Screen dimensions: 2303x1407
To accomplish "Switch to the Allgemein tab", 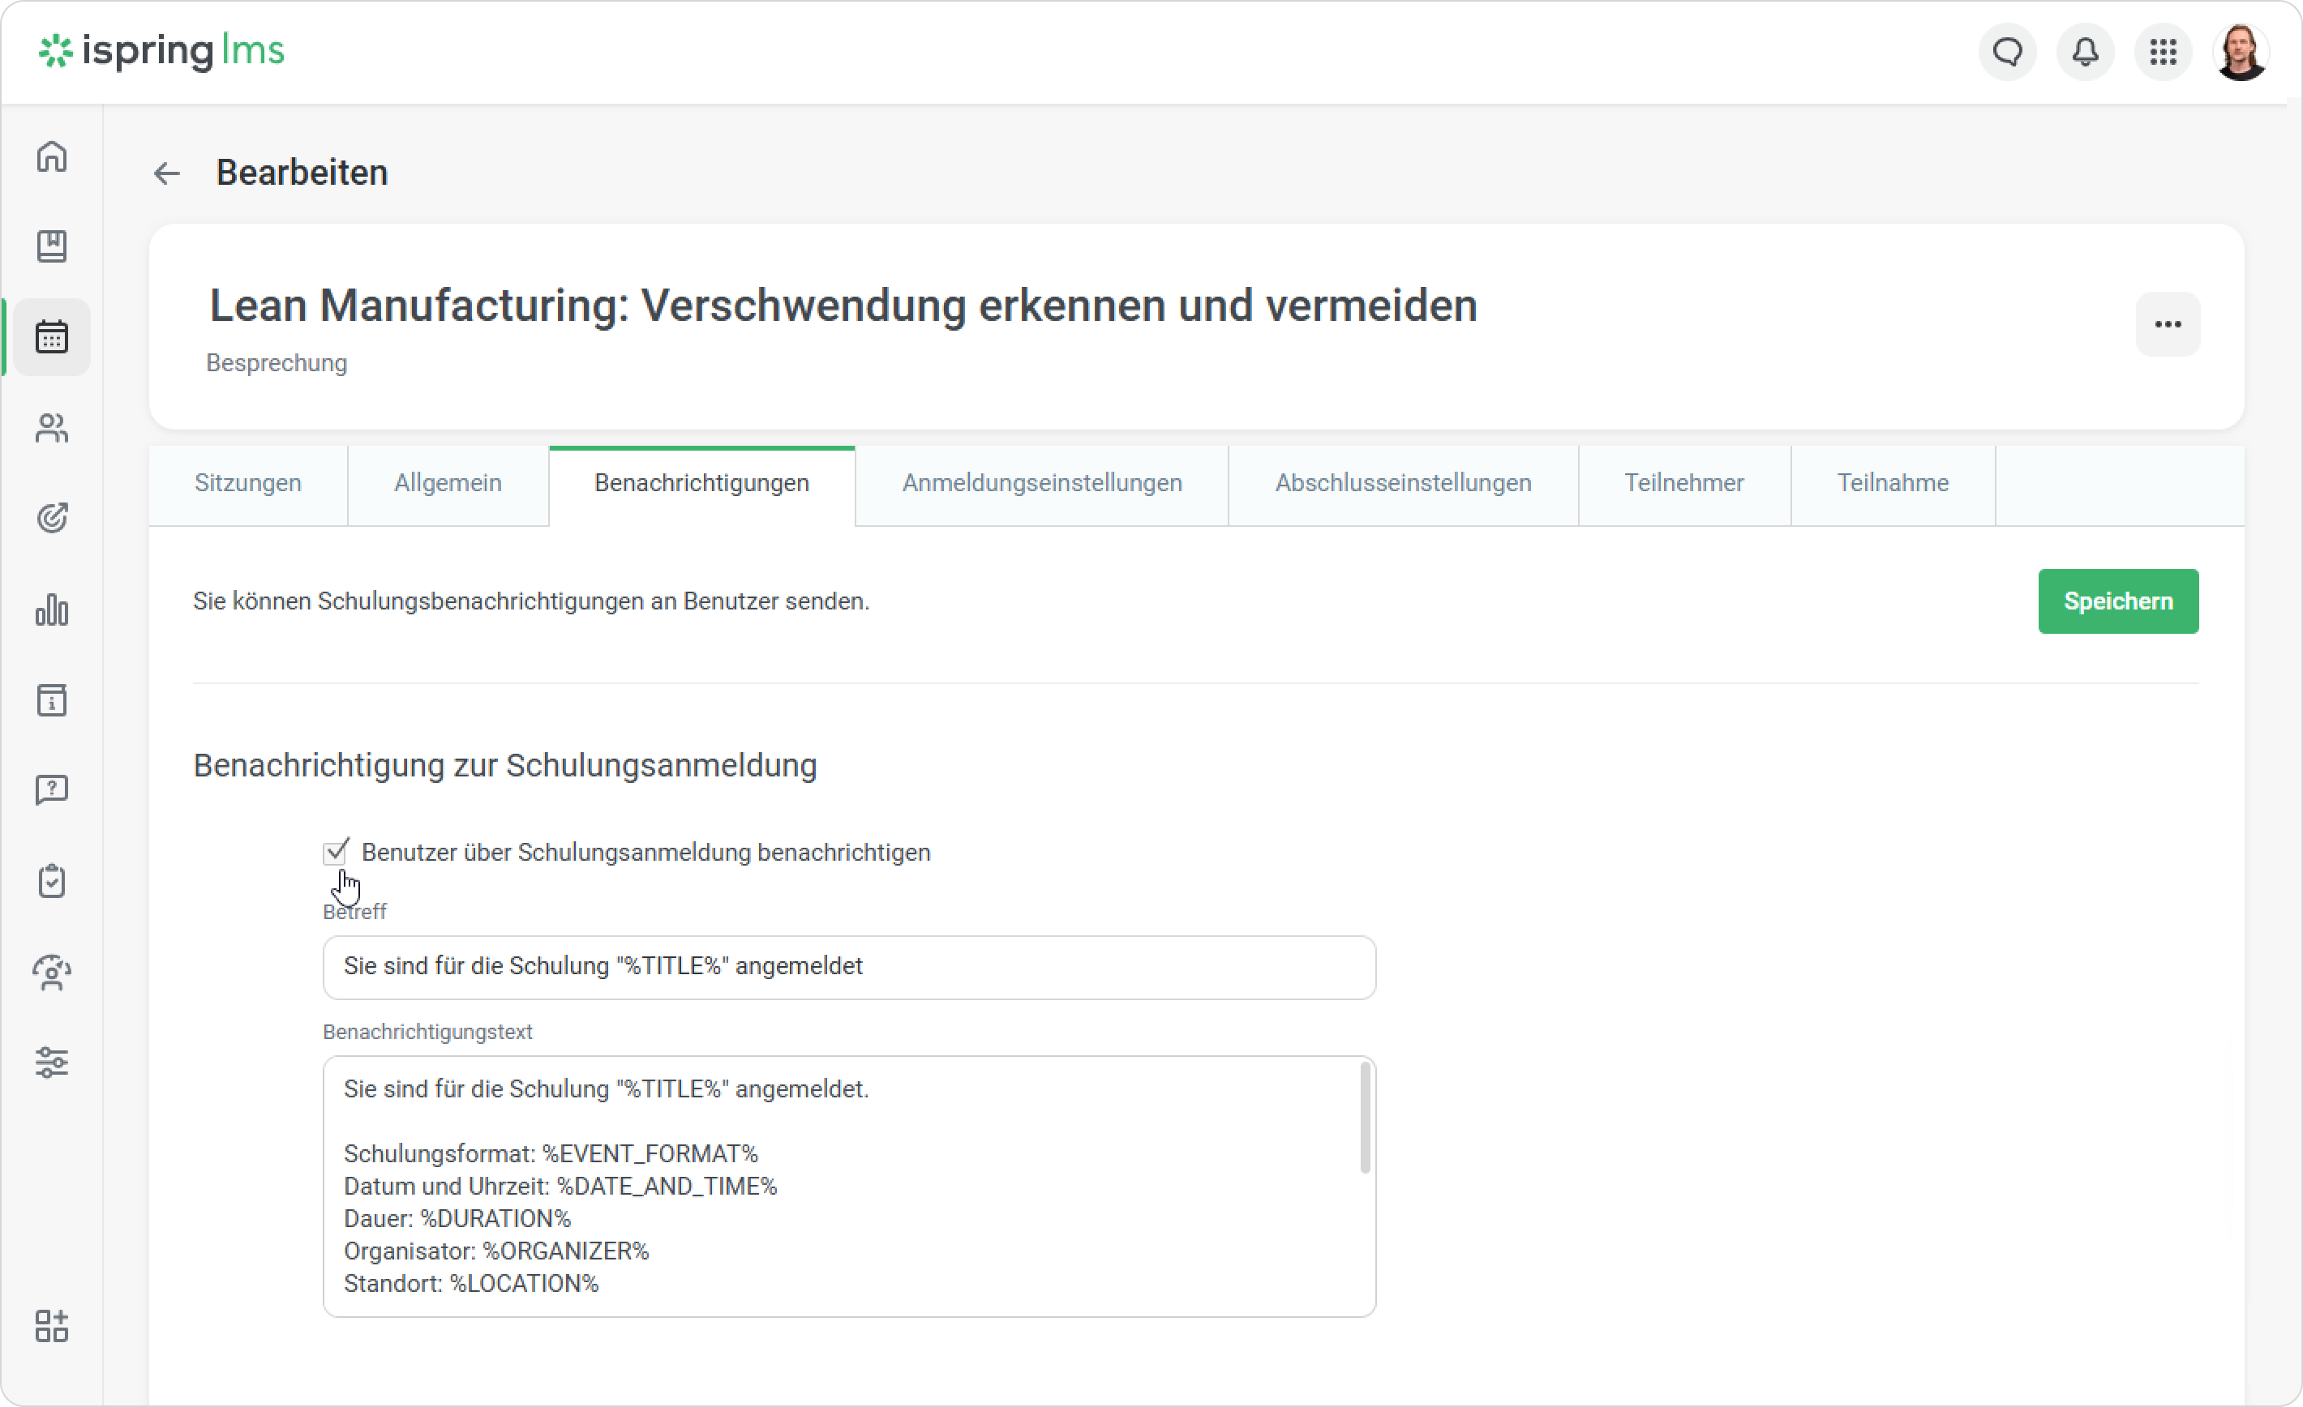I will [x=448, y=484].
